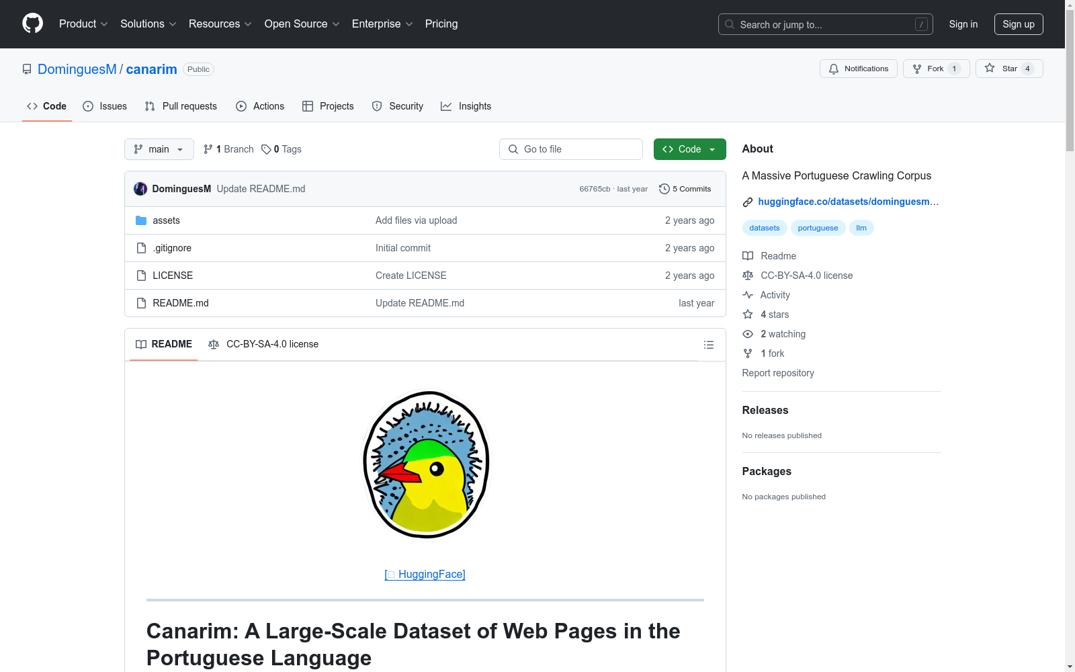
Task: Click the datasets topic tag
Action: 765,228
